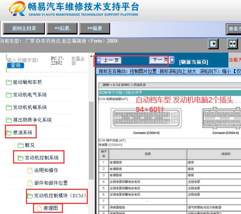Click the Connector [CGGA-A] label

click(225, 133)
